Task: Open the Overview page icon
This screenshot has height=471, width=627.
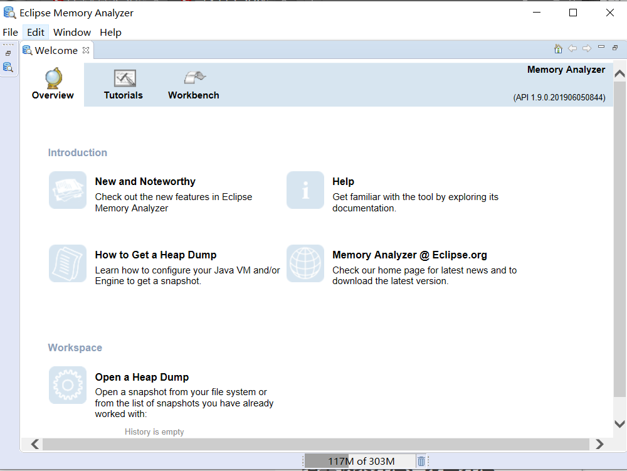Action: [53, 78]
